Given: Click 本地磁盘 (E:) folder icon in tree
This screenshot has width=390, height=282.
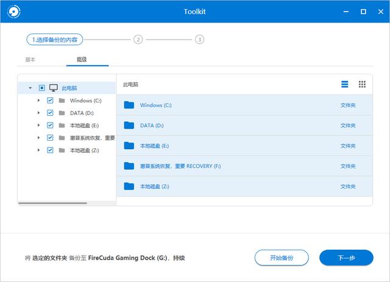Looking at the screenshot, I should 62,125.
